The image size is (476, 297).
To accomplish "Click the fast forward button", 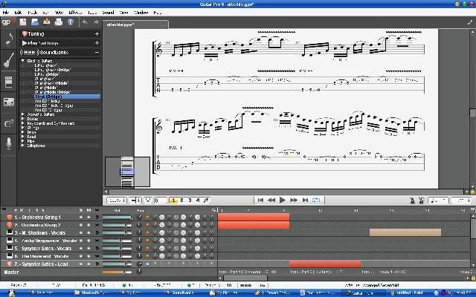I will click(294, 200).
